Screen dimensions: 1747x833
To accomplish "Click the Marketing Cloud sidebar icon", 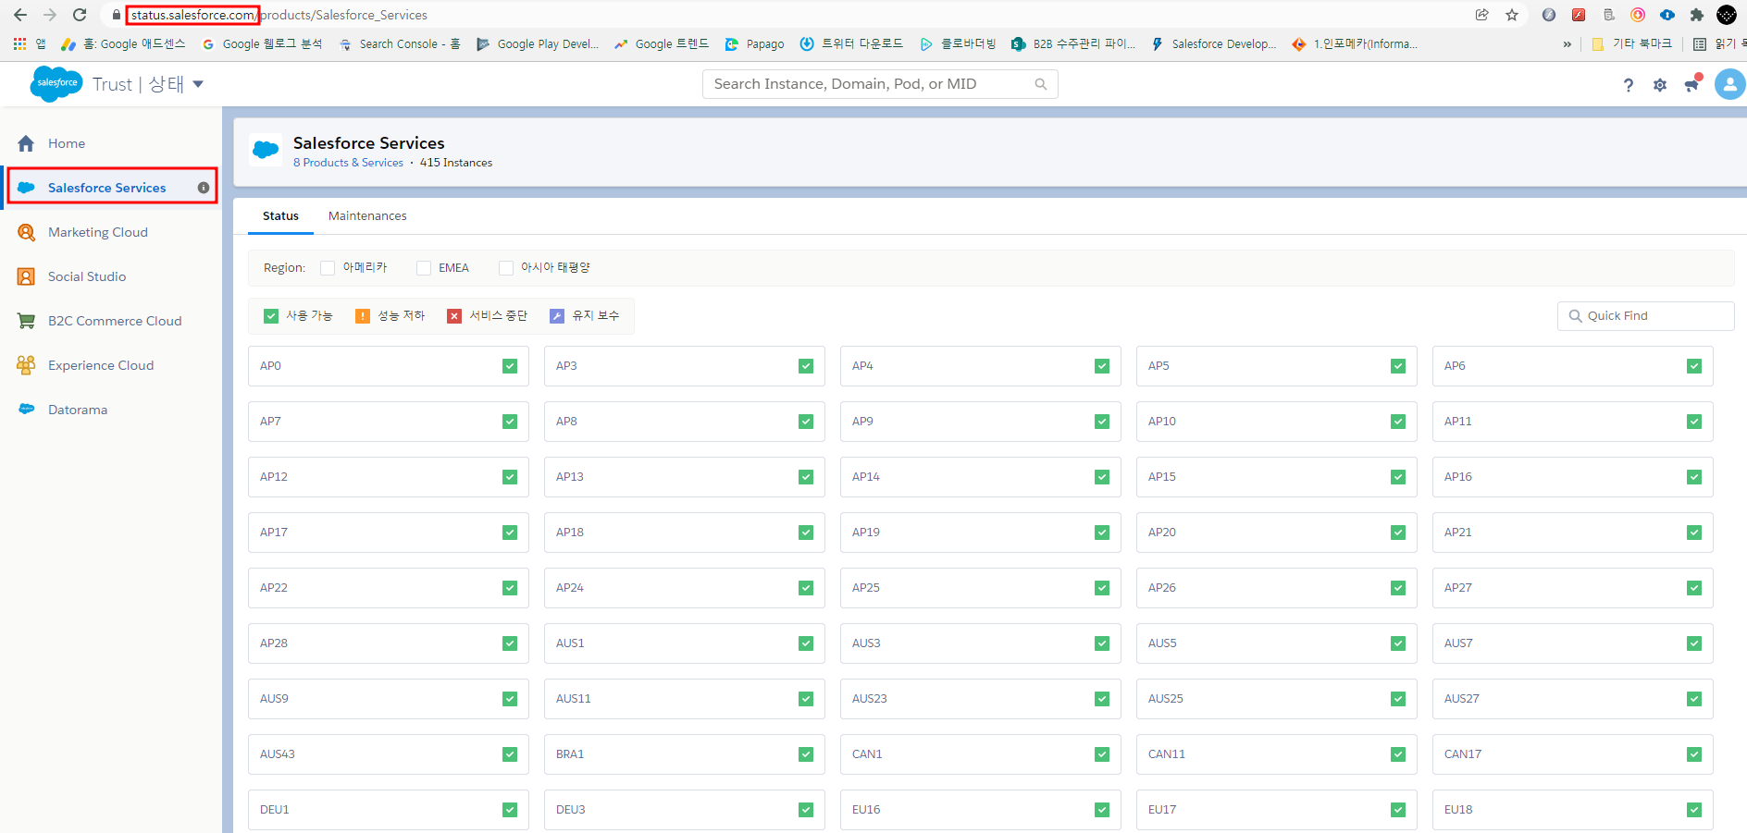I will tap(26, 232).
